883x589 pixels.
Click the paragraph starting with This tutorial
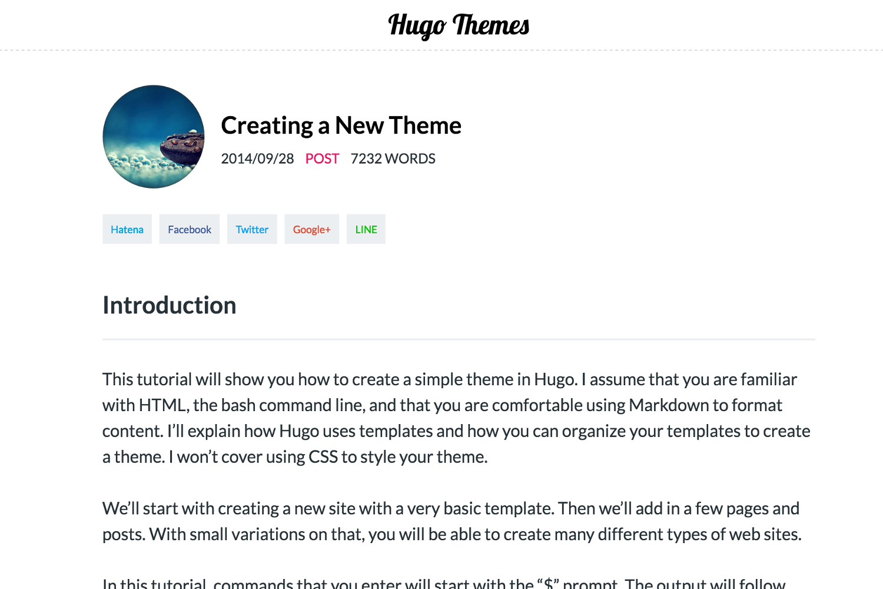(456, 418)
